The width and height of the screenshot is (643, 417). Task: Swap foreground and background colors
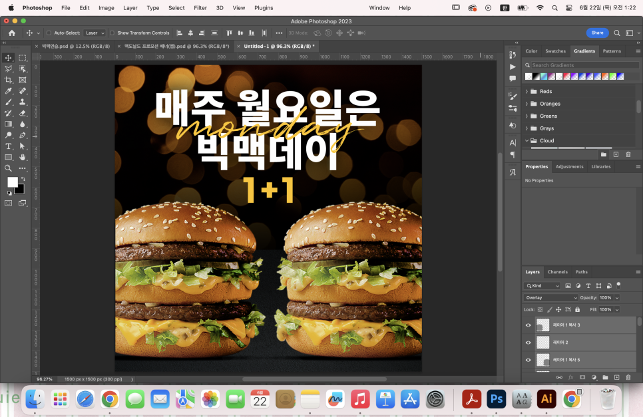(x=23, y=179)
